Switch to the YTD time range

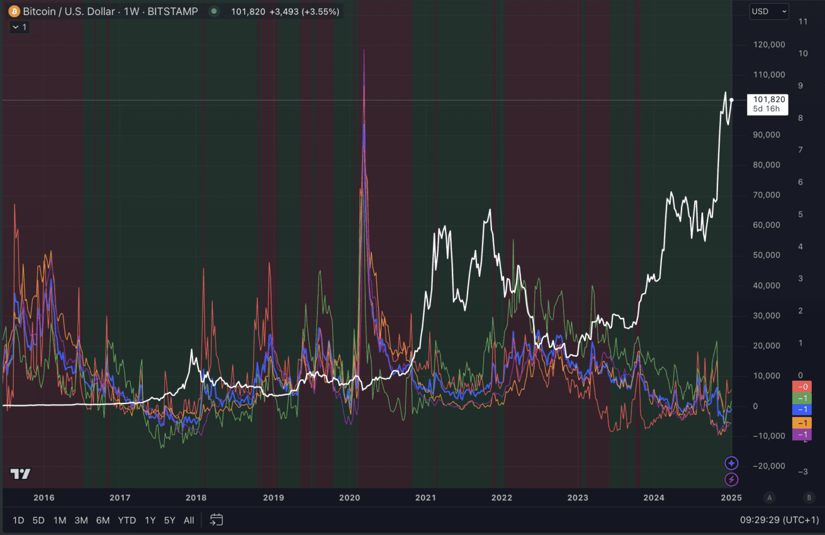pyautogui.click(x=127, y=520)
